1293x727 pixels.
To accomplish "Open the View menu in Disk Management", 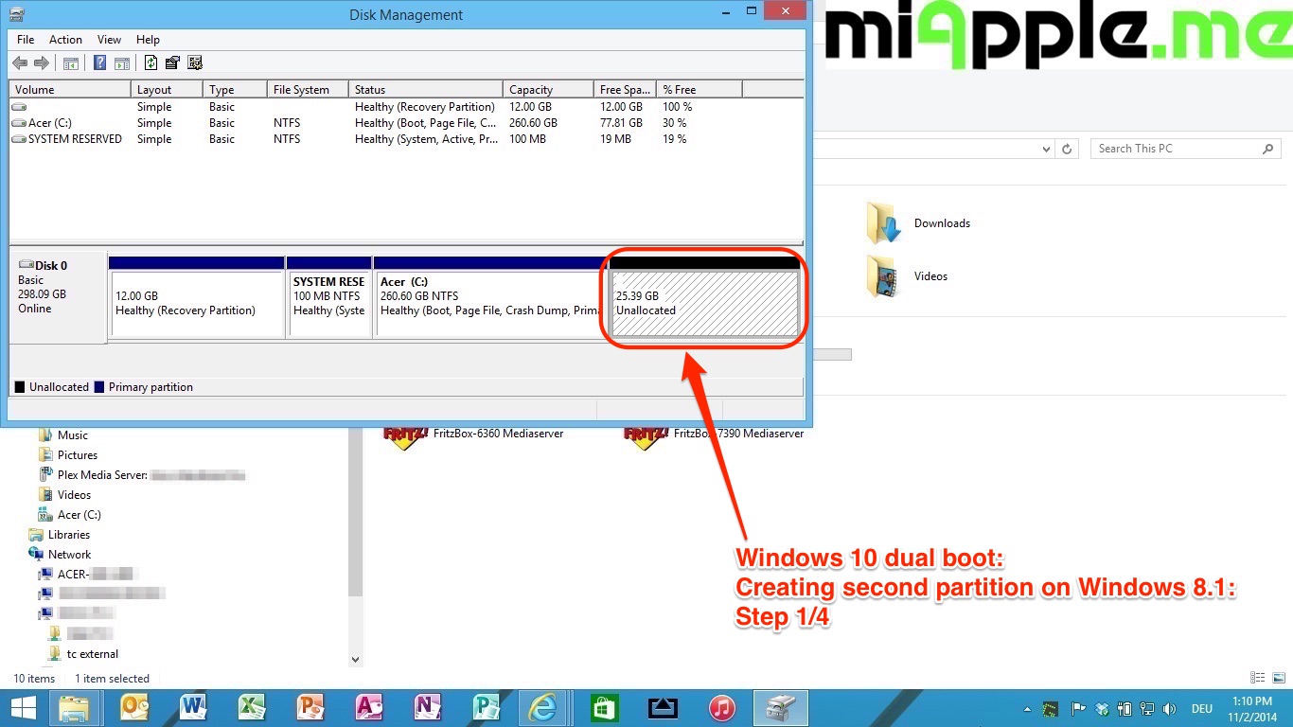I will 109,40.
